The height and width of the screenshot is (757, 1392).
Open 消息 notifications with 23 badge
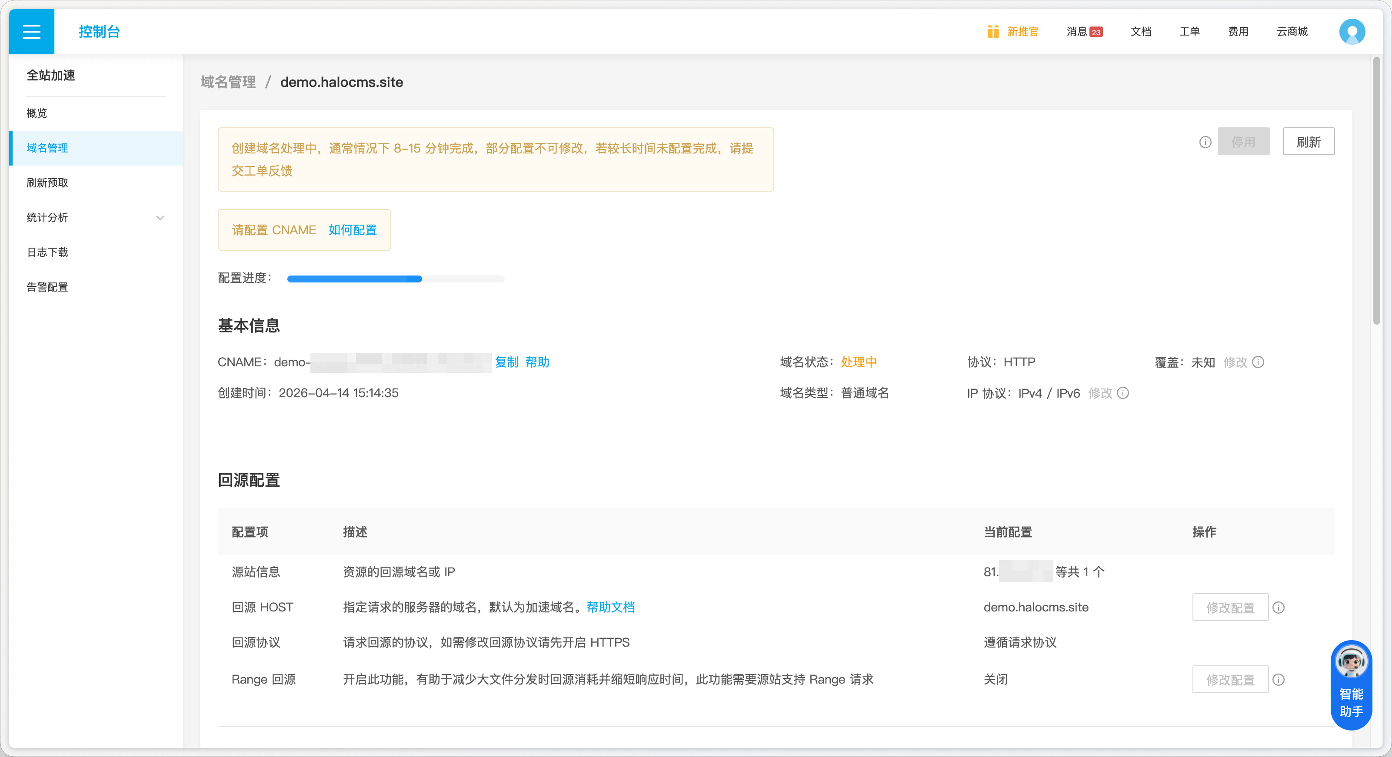tap(1084, 31)
